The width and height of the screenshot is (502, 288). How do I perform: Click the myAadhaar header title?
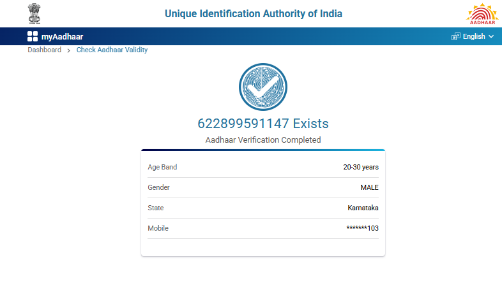[x=62, y=36]
